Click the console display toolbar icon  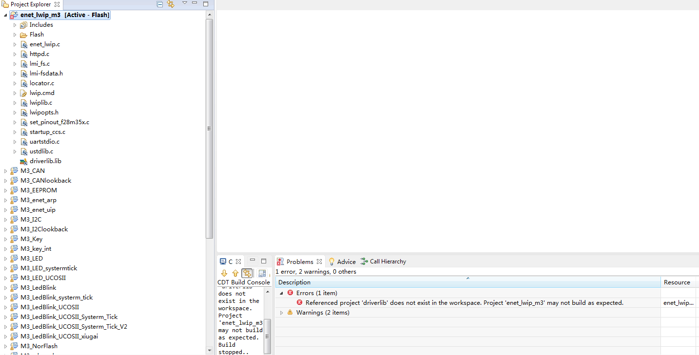(x=262, y=273)
